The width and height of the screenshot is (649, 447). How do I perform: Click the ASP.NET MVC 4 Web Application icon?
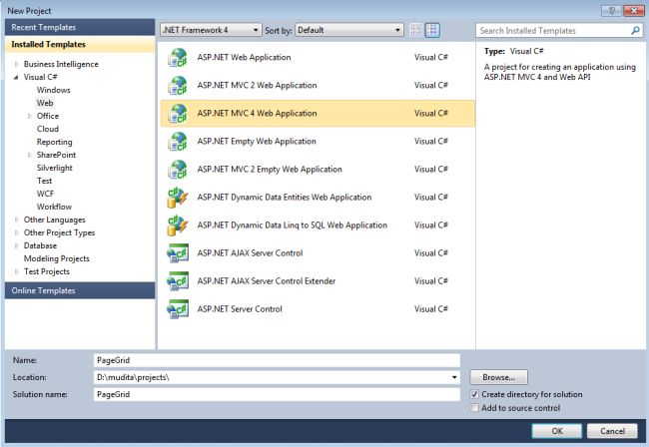tap(178, 114)
